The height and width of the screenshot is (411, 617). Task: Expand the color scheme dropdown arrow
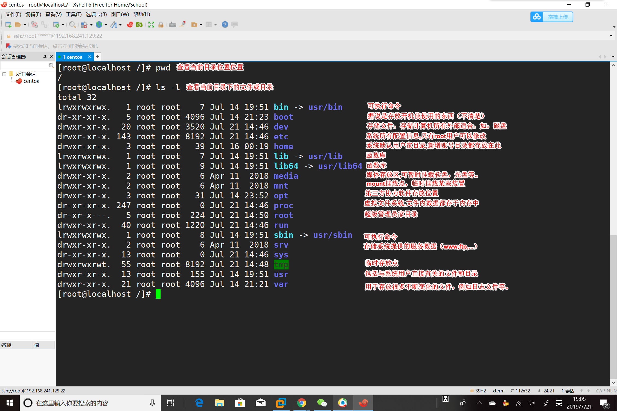click(91, 25)
